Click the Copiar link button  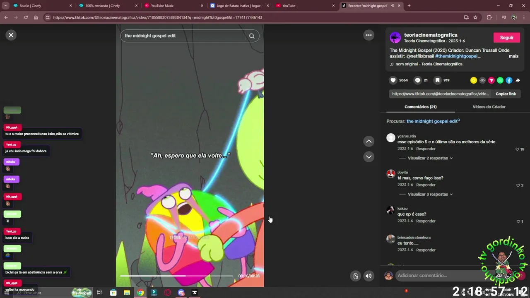(x=506, y=94)
